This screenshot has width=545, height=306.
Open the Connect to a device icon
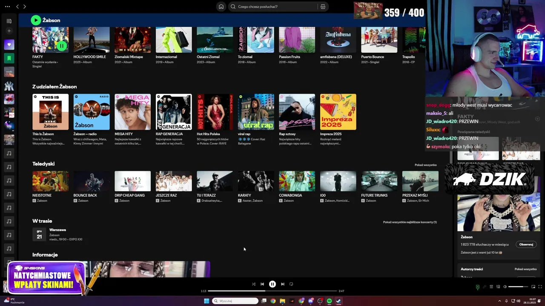[498, 287]
